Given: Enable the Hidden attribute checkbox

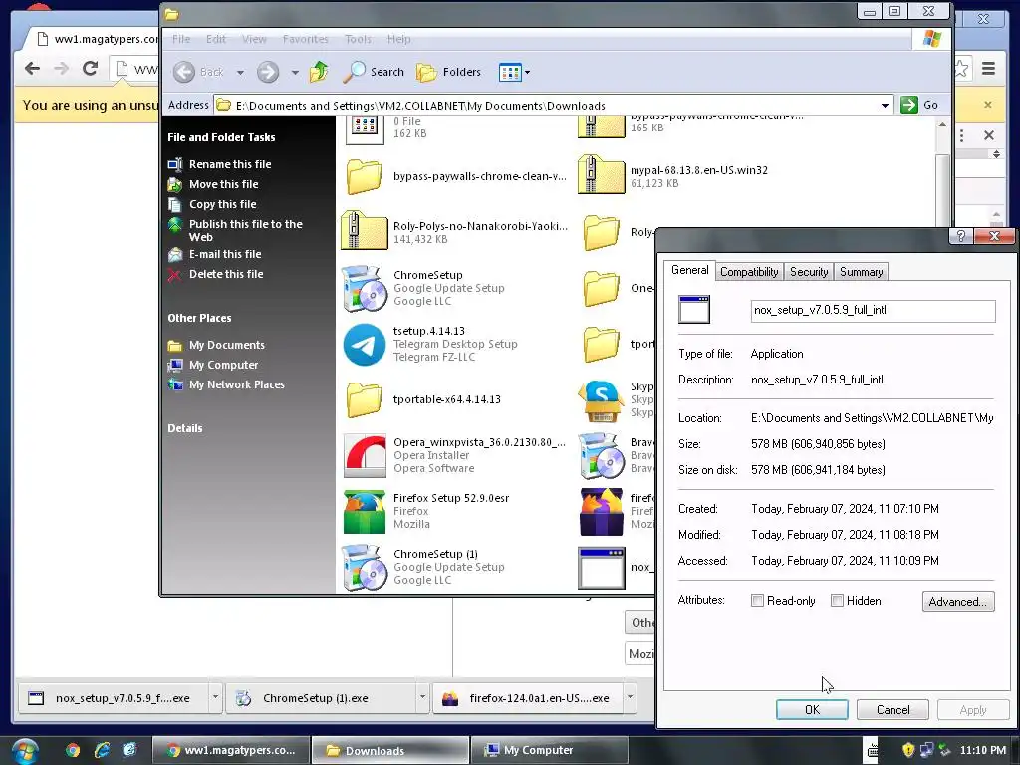Looking at the screenshot, I should 837,601.
